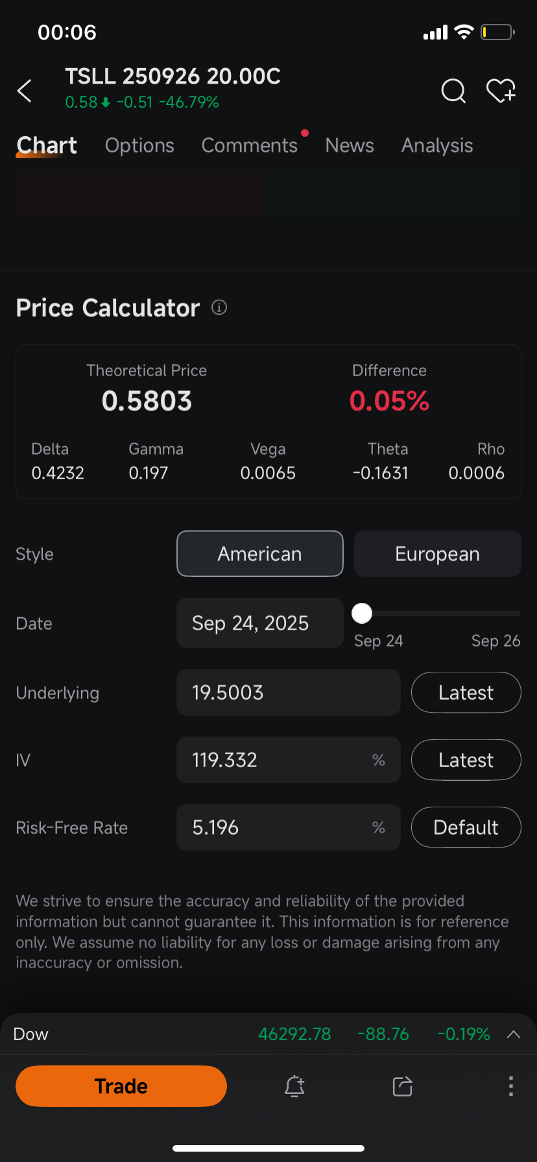The height and width of the screenshot is (1162, 537).
Task: Reset Risk-Free Rate with Default button
Action: (466, 827)
